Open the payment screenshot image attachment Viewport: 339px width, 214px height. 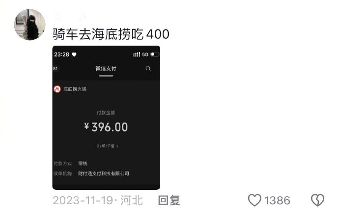(106, 118)
